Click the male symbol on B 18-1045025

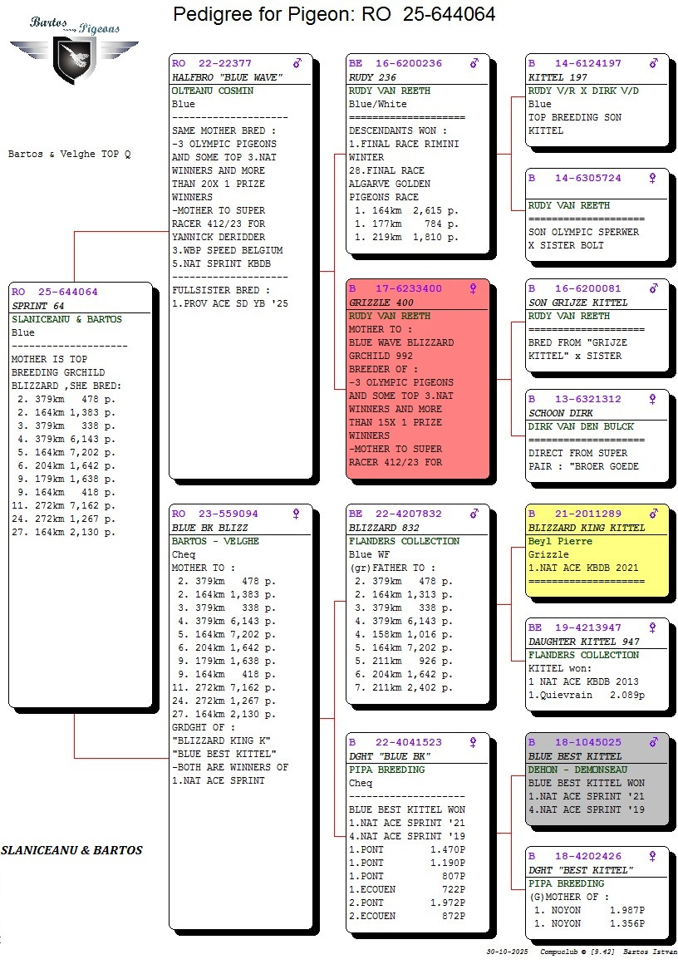pyautogui.click(x=653, y=742)
